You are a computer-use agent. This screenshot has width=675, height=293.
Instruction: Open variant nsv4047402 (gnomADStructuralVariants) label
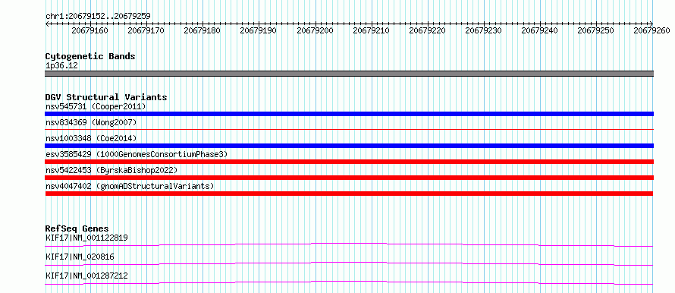point(130,186)
